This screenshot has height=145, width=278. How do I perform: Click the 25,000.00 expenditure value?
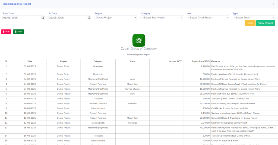[x=205, y=94]
